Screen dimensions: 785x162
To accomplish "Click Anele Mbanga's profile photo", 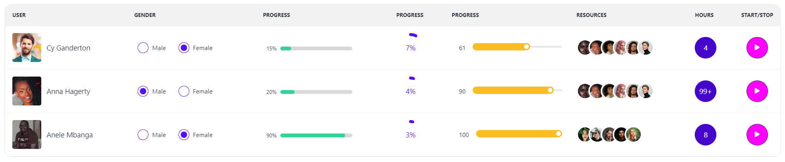I will (x=27, y=135).
